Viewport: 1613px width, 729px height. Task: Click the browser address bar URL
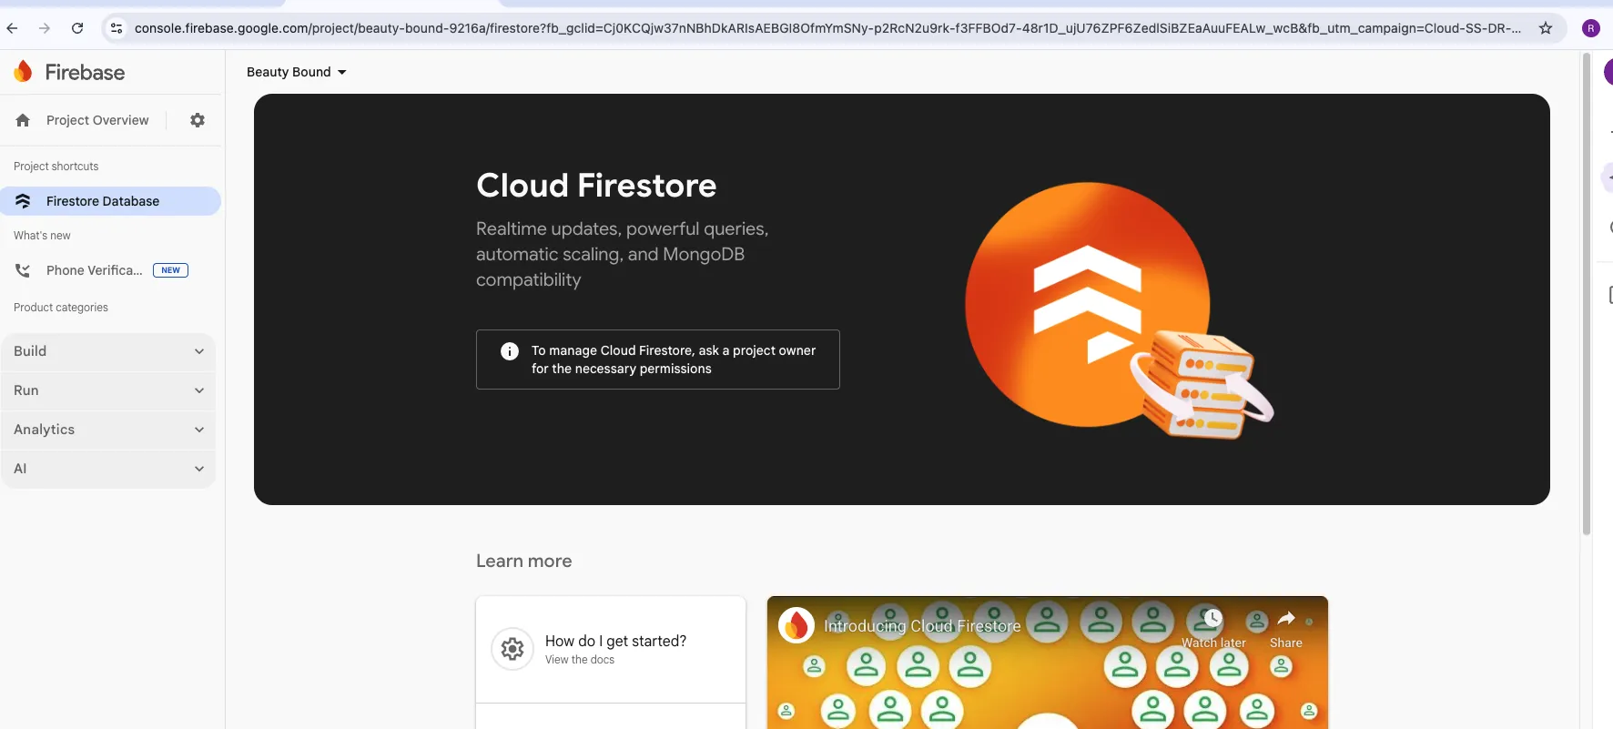tap(827, 28)
